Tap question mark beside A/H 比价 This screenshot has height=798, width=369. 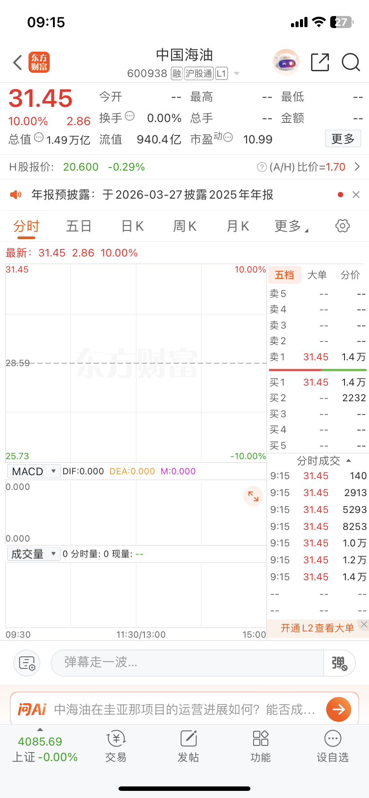262,167
